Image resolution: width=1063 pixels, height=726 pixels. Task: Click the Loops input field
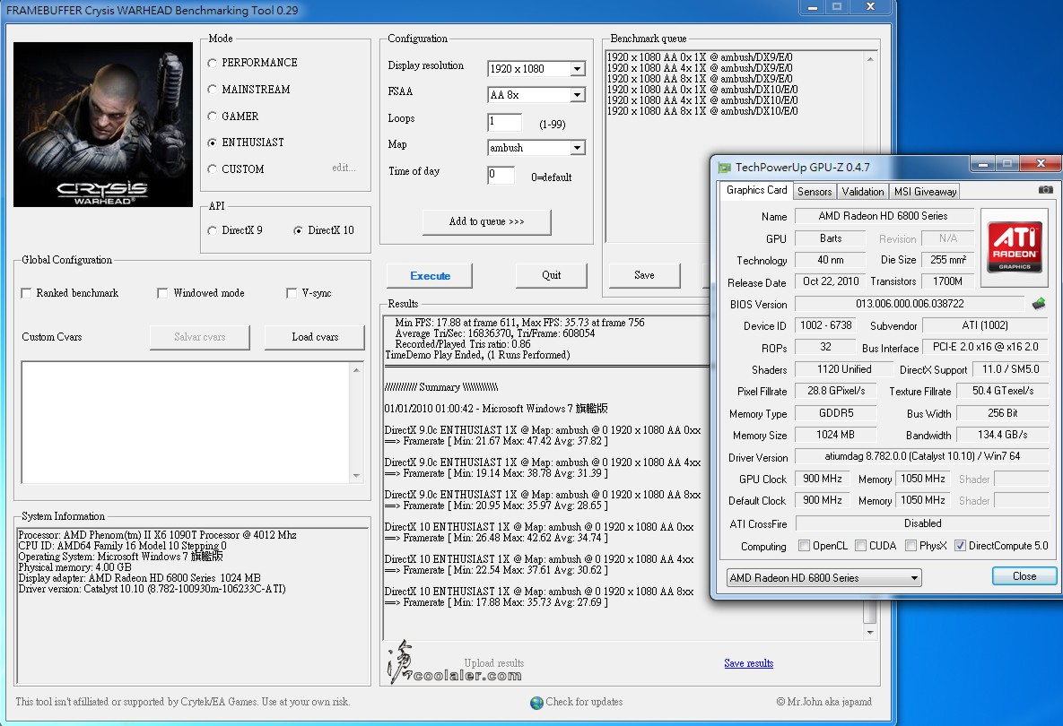[x=504, y=122]
